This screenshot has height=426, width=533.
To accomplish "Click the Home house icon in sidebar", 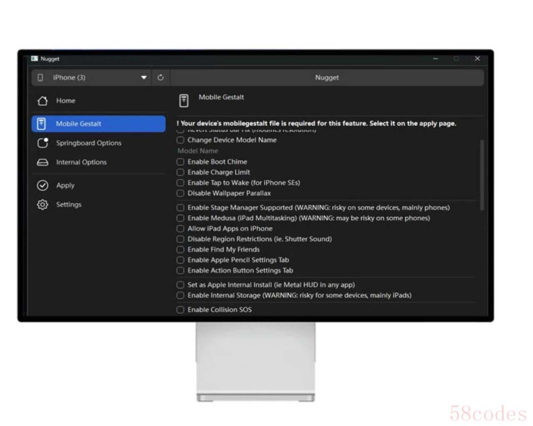I will 42,101.
